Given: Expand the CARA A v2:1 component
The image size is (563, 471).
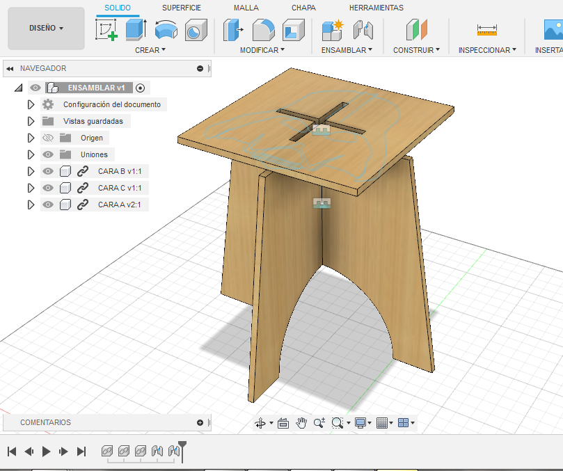Looking at the screenshot, I should tap(31, 205).
